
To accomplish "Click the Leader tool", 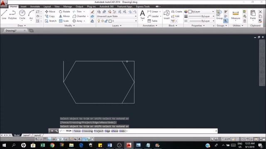I will pyautogui.click(x=153, y=16).
